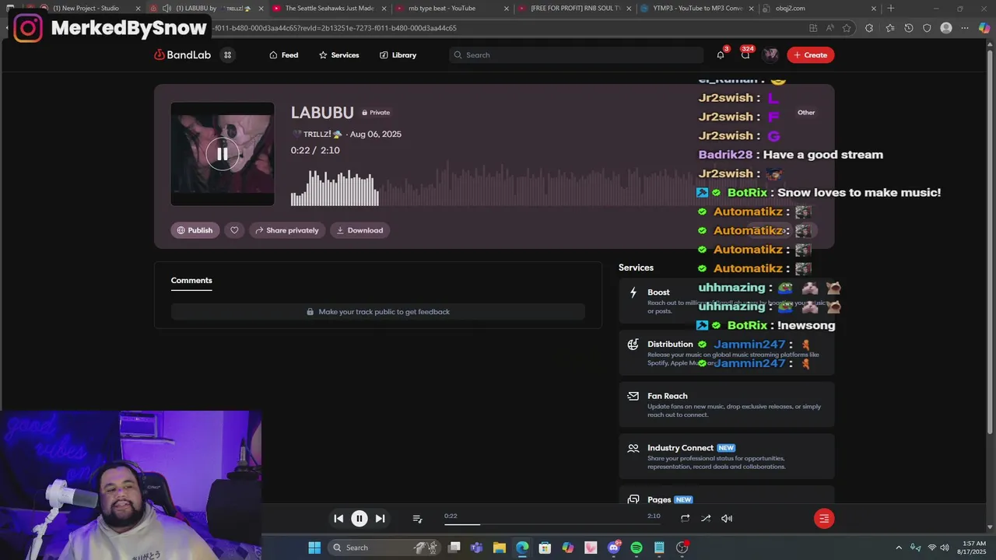Image resolution: width=996 pixels, height=560 pixels.
Task: Bookmark this page with the star icon
Action: (x=847, y=28)
